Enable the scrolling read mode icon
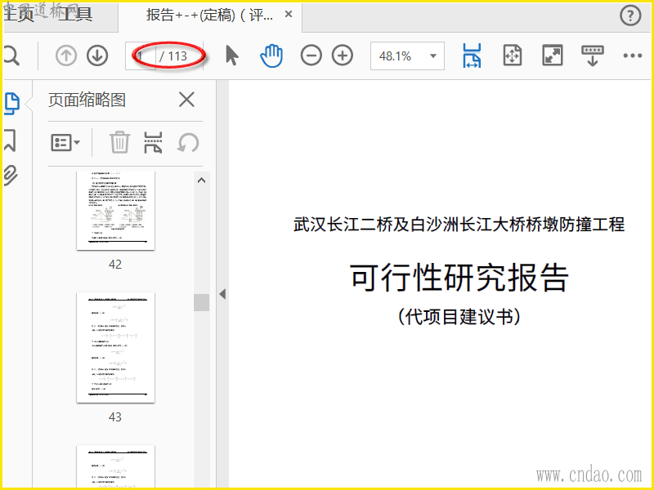Image resolution: width=654 pixels, height=490 pixels. tap(592, 56)
